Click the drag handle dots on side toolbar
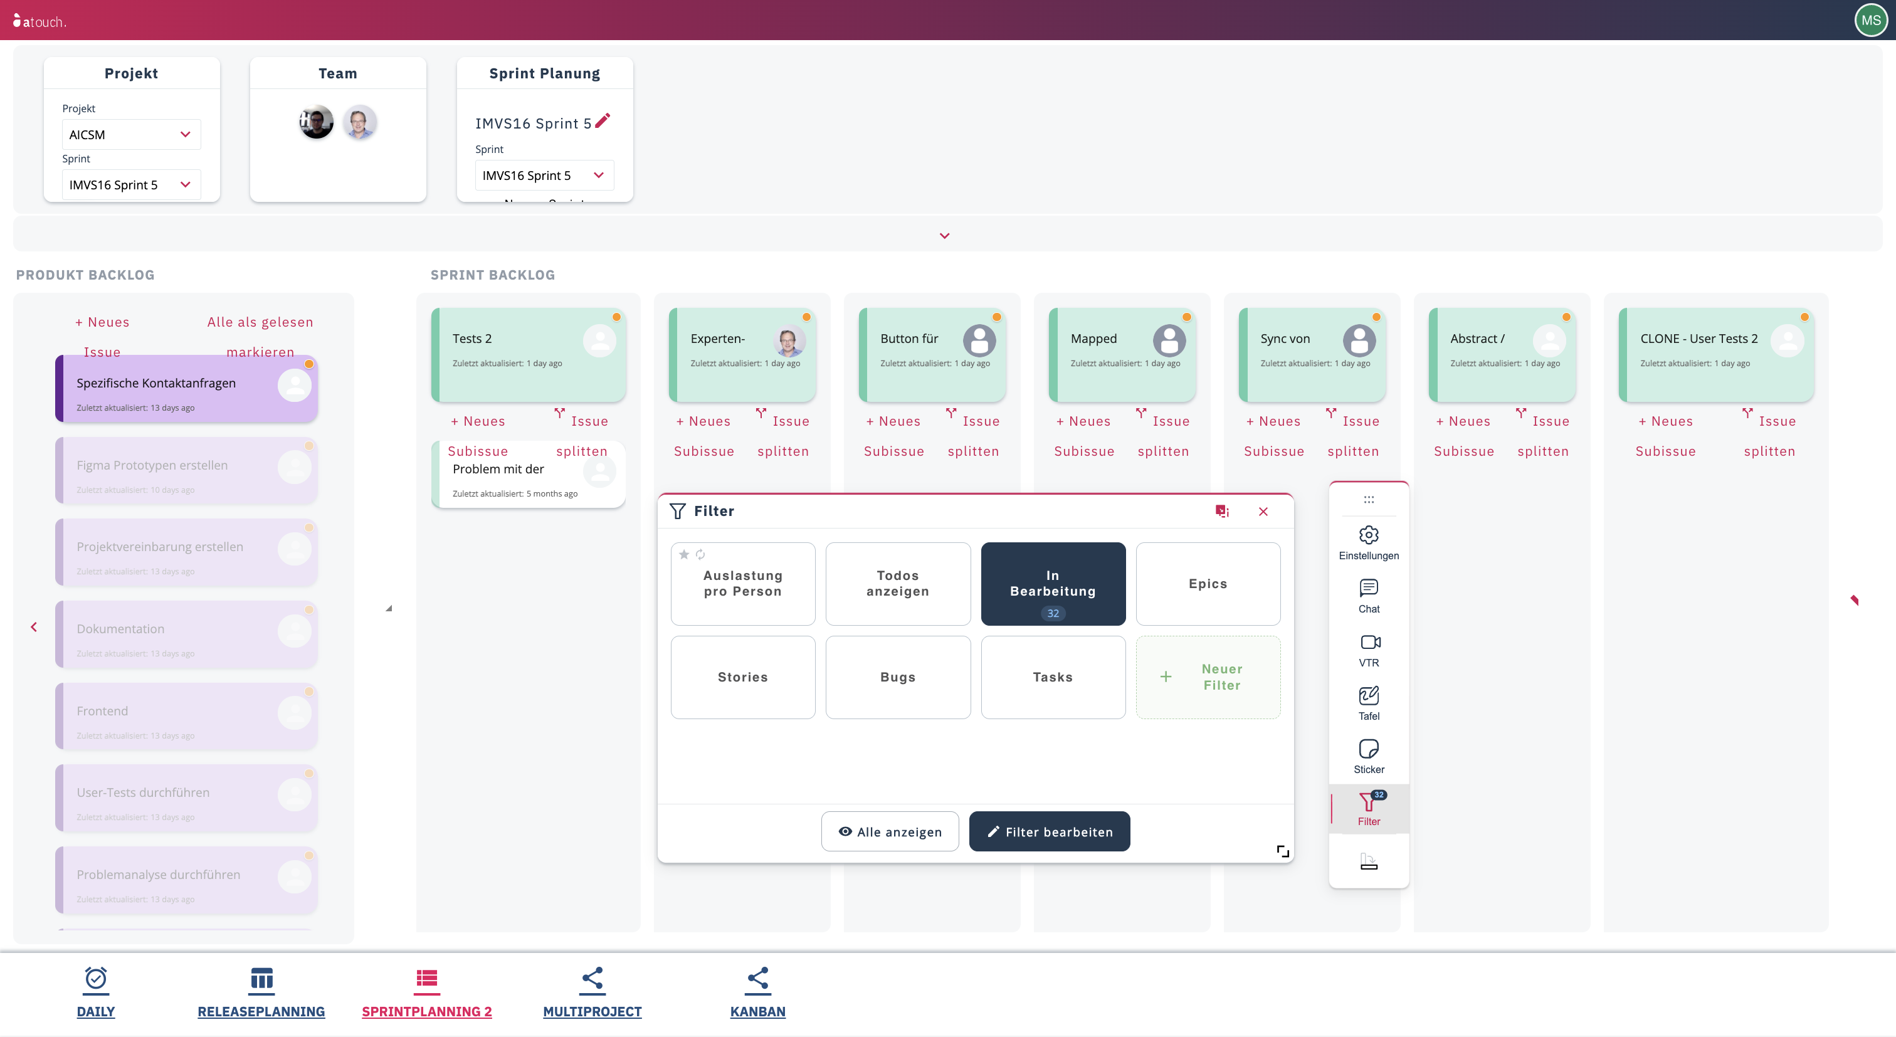The image size is (1896, 1037). [1368, 500]
